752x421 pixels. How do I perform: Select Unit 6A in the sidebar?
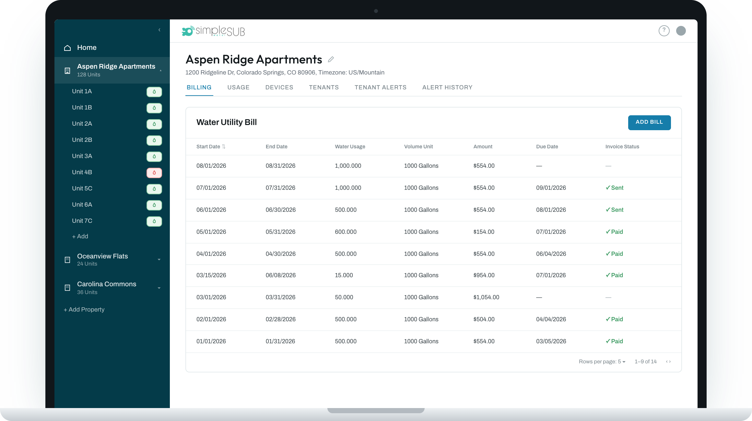(82, 205)
